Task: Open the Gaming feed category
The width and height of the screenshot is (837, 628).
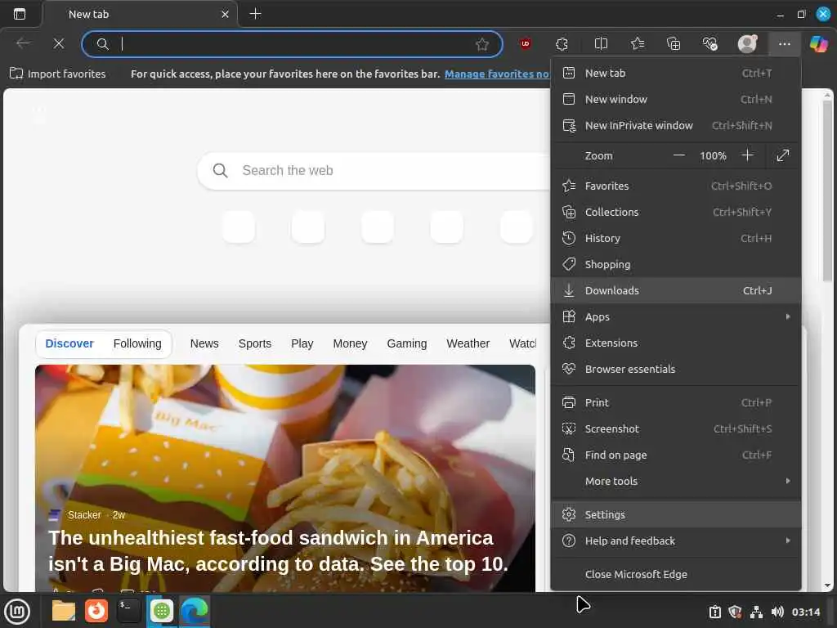Action: 407,343
